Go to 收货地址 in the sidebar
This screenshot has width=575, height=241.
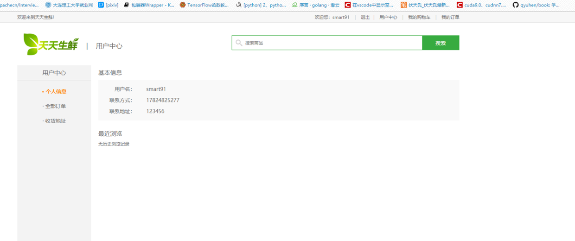pyautogui.click(x=56, y=121)
